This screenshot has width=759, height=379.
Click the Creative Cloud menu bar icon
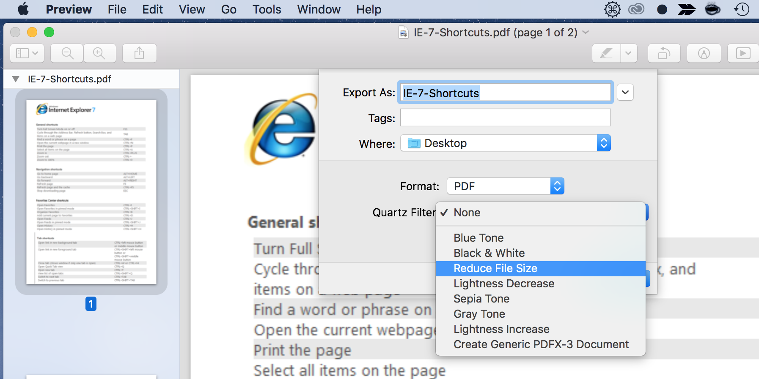pos(636,9)
